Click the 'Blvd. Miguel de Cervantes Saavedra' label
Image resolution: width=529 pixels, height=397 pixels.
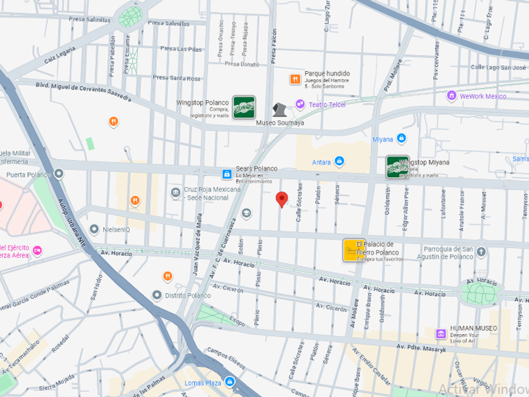click(x=84, y=91)
